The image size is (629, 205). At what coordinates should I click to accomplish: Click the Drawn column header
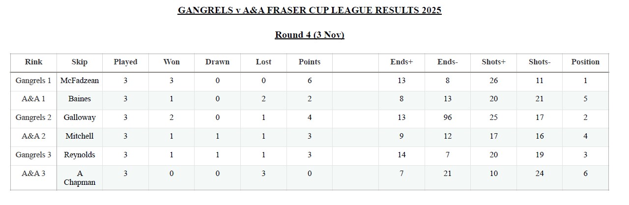click(x=217, y=62)
